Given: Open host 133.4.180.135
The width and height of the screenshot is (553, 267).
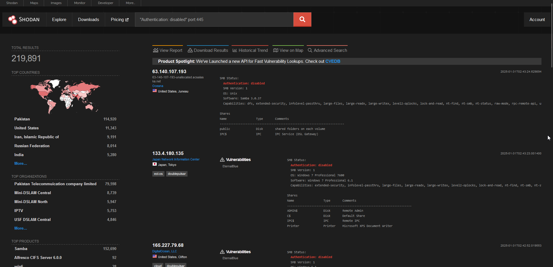Looking at the screenshot, I should tap(168, 153).
